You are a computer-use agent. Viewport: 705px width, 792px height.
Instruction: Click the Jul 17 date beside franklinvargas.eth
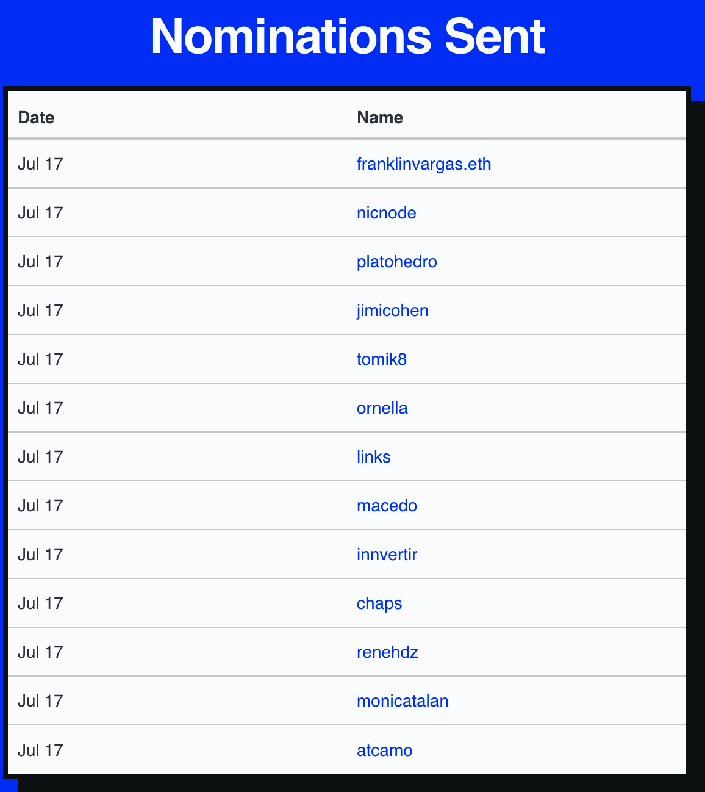click(x=40, y=164)
